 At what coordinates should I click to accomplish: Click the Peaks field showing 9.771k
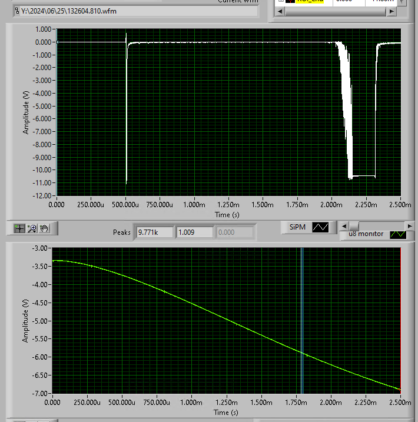(155, 232)
